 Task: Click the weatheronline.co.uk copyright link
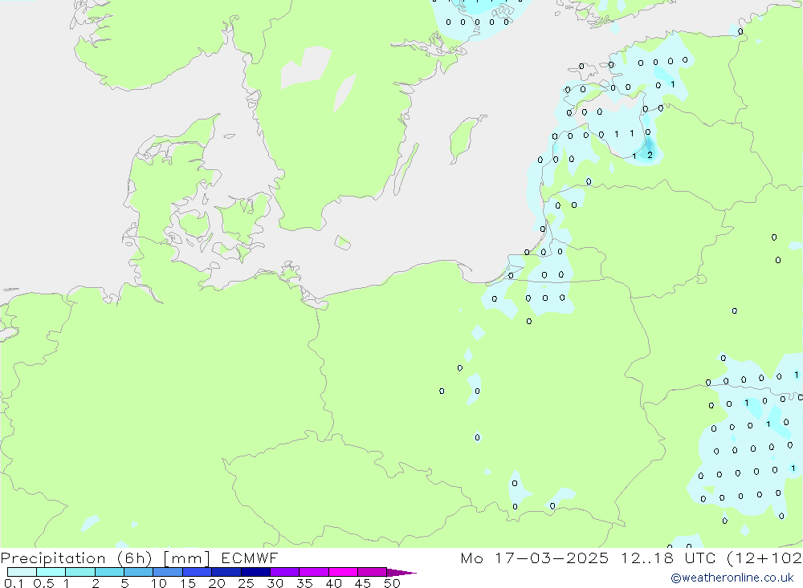pyautogui.click(x=732, y=578)
